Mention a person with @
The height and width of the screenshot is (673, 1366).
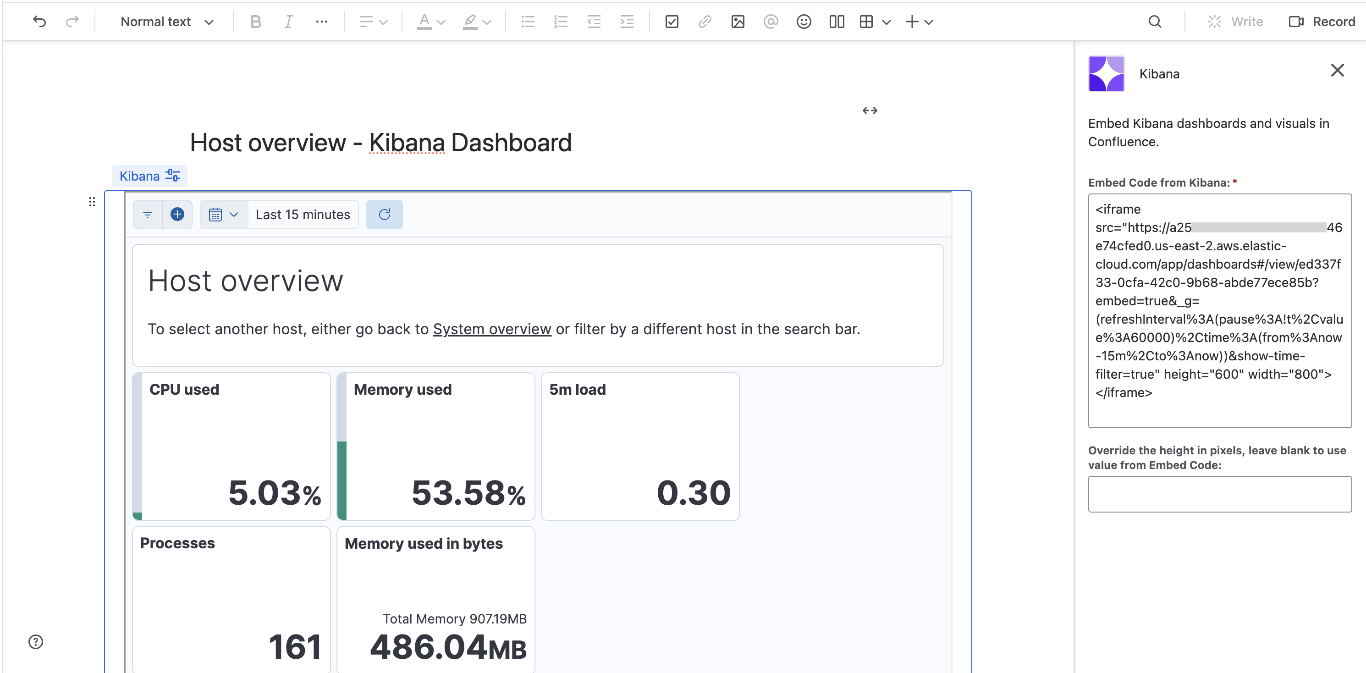point(771,22)
